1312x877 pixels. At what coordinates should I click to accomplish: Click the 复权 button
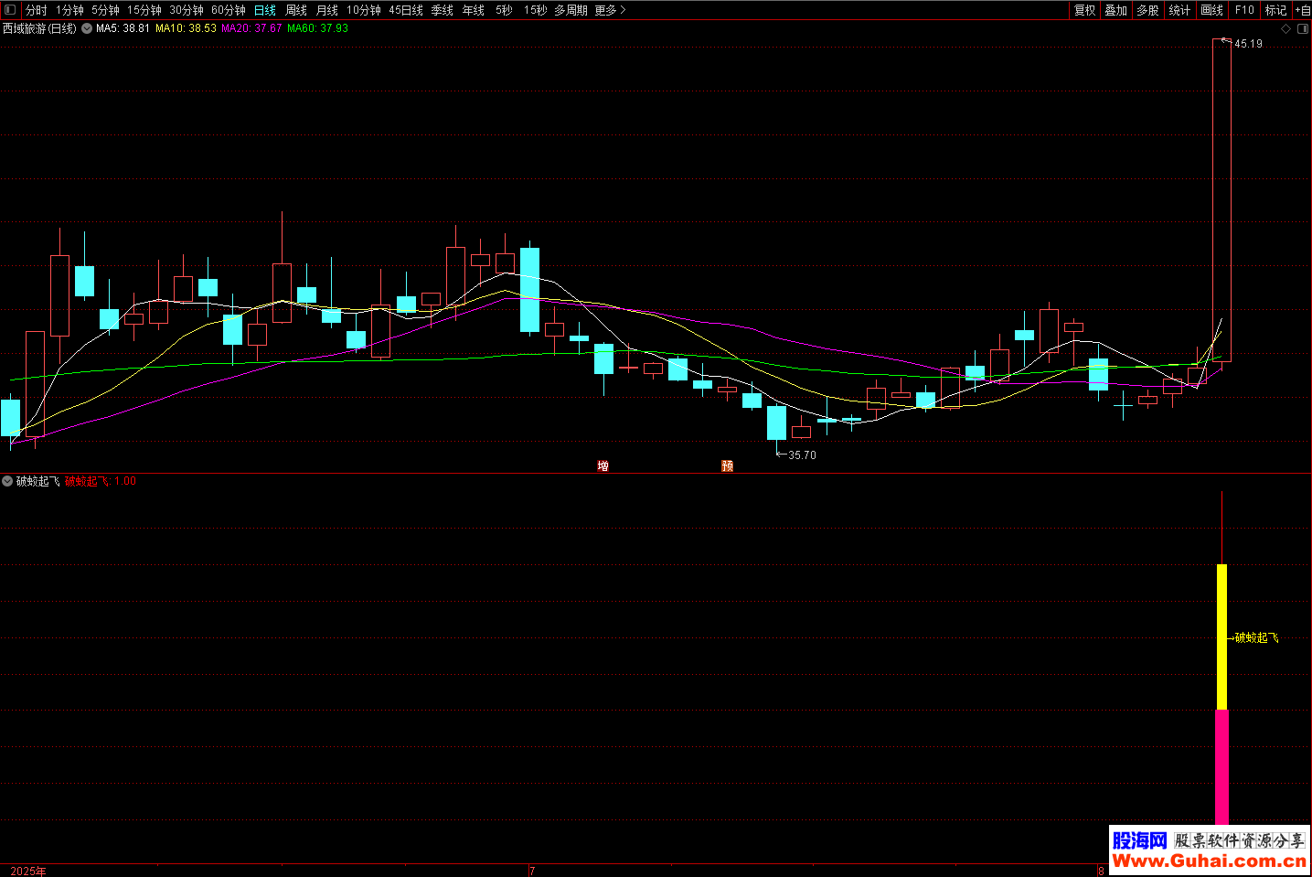tap(1085, 10)
